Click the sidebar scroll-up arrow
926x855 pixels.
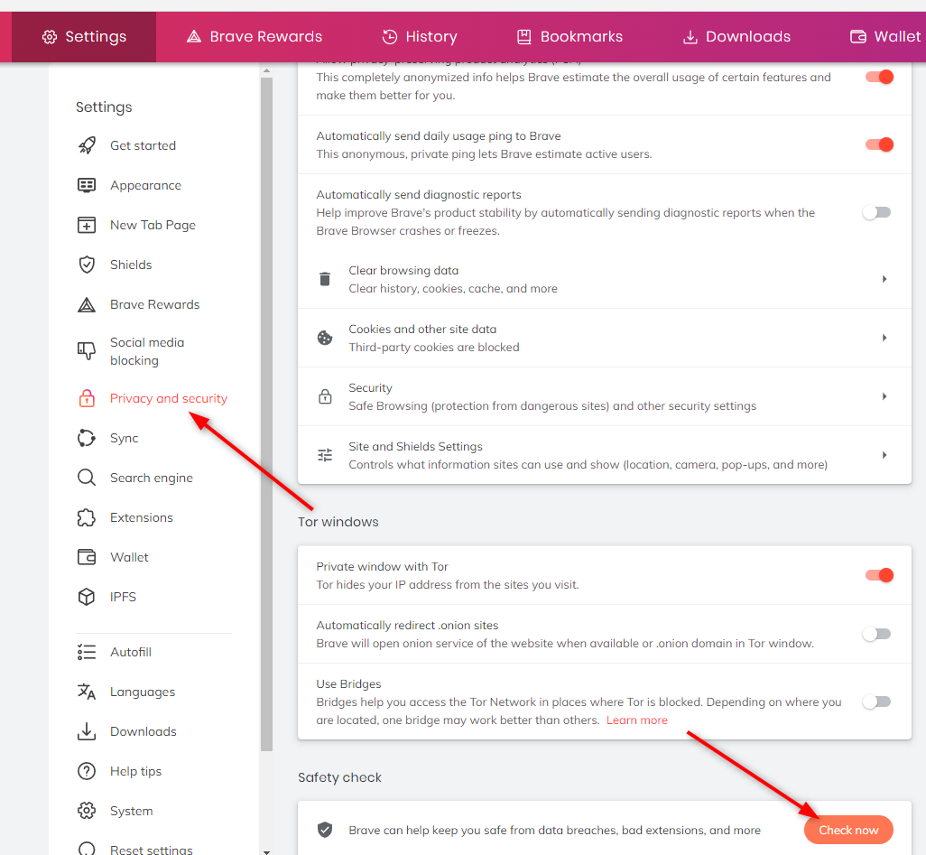266,71
